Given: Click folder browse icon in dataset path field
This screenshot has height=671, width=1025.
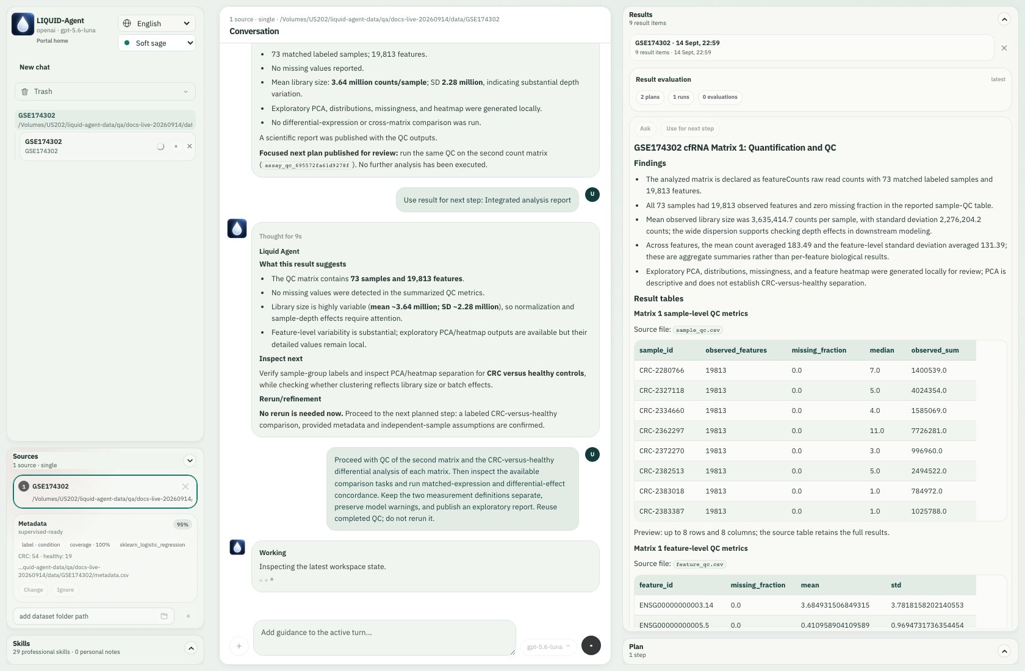Looking at the screenshot, I should coord(164,616).
